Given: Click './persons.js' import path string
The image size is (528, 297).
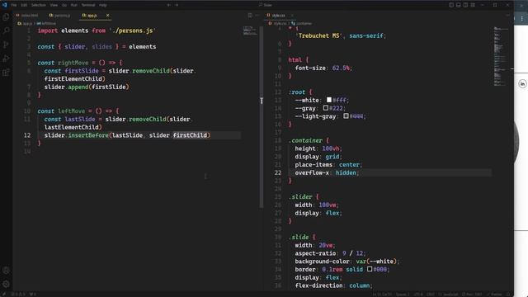Looking at the screenshot, I should [132, 31].
